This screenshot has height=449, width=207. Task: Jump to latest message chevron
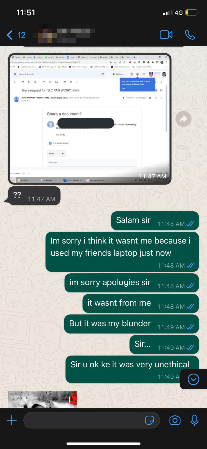pos(193,379)
